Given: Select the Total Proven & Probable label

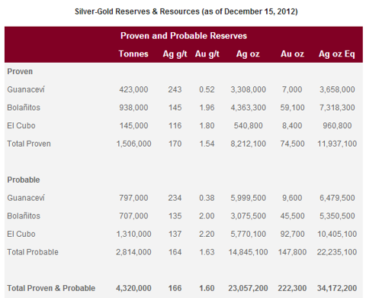Looking at the screenshot, I should [x=51, y=288].
